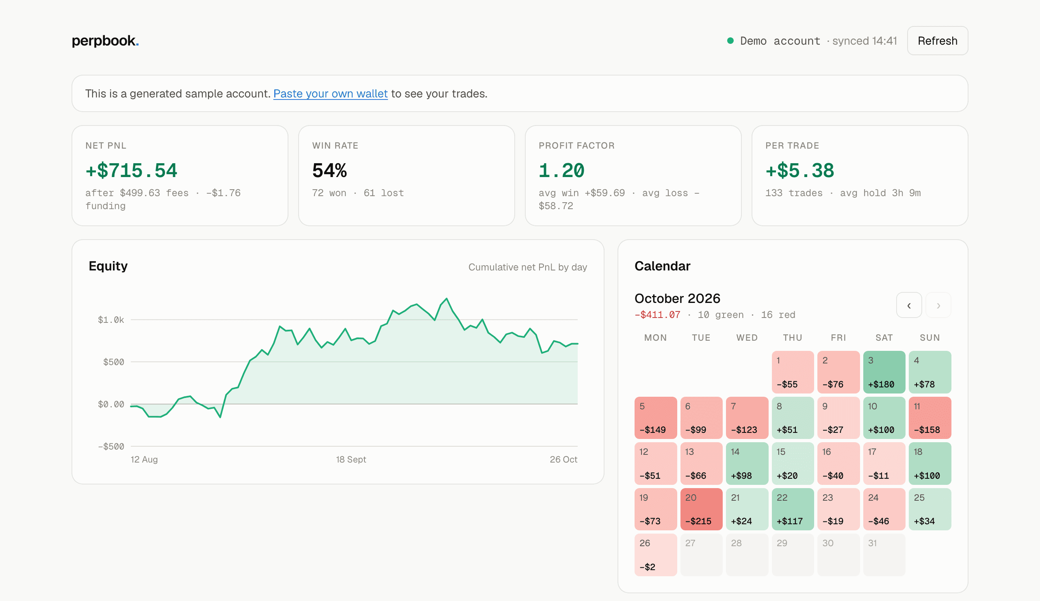Click the Refresh button
Viewport: 1040px width, 601px height.
pos(937,41)
